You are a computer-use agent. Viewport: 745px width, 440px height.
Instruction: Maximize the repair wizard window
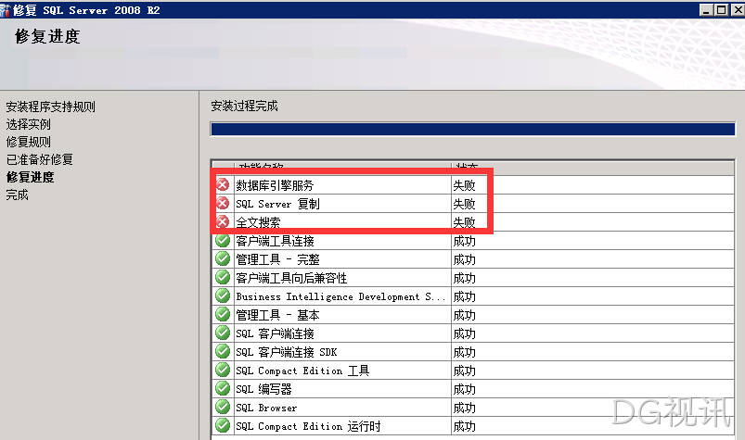pyautogui.click(x=722, y=9)
